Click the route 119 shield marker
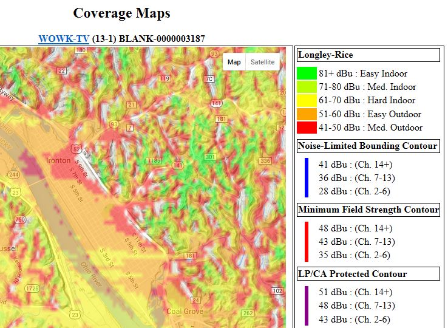 tap(165, 79)
